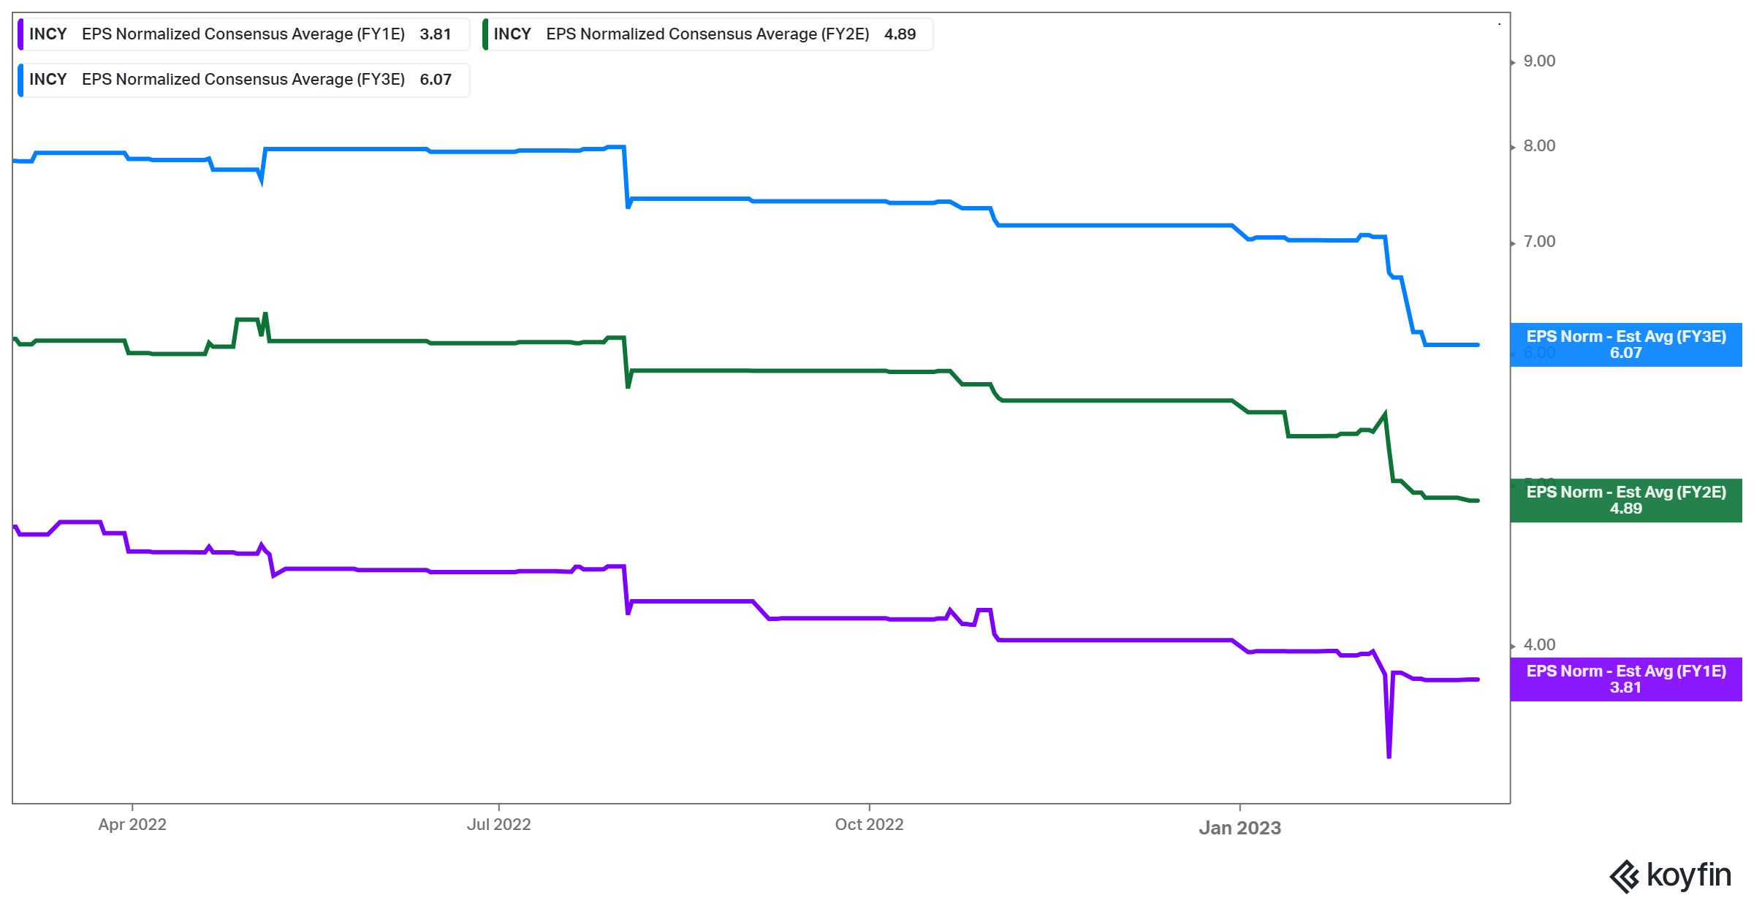Click the 4.00 y-axis tick label
This screenshot has width=1754, height=906.
pyautogui.click(x=1538, y=645)
